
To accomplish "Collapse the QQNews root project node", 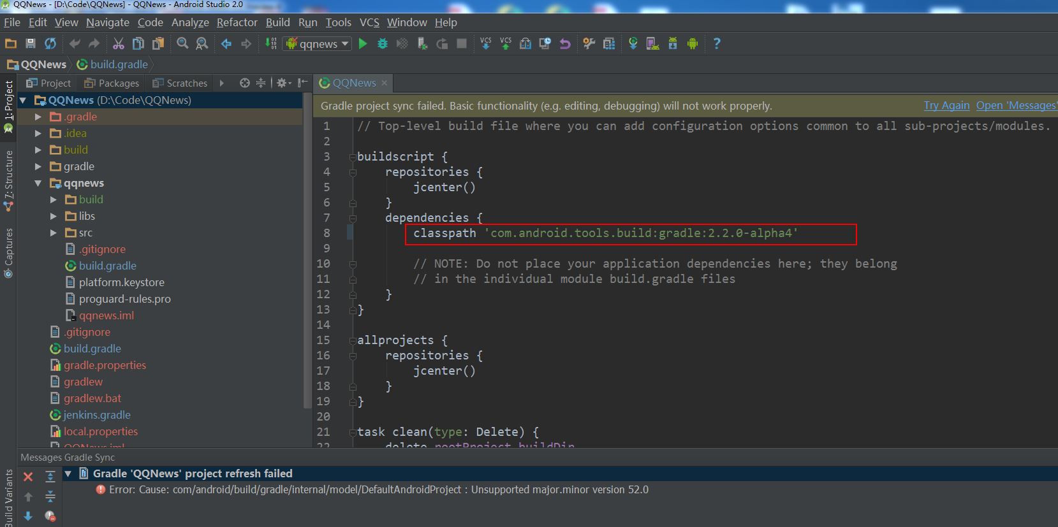I will click(x=23, y=100).
